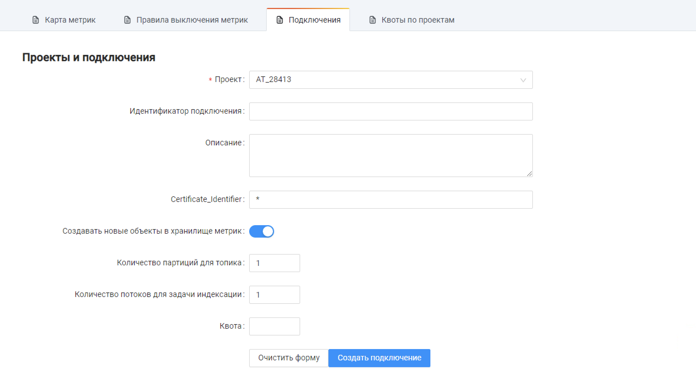The image size is (696, 383).
Task: Grab the Описание textarea resize handle
Action: 530,174
